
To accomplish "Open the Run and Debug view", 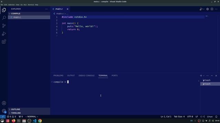I will (4, 33).
